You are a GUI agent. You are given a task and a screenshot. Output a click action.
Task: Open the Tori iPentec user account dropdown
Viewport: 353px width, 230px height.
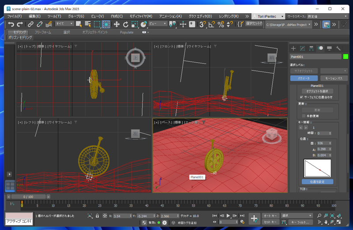tap(268, 16)
